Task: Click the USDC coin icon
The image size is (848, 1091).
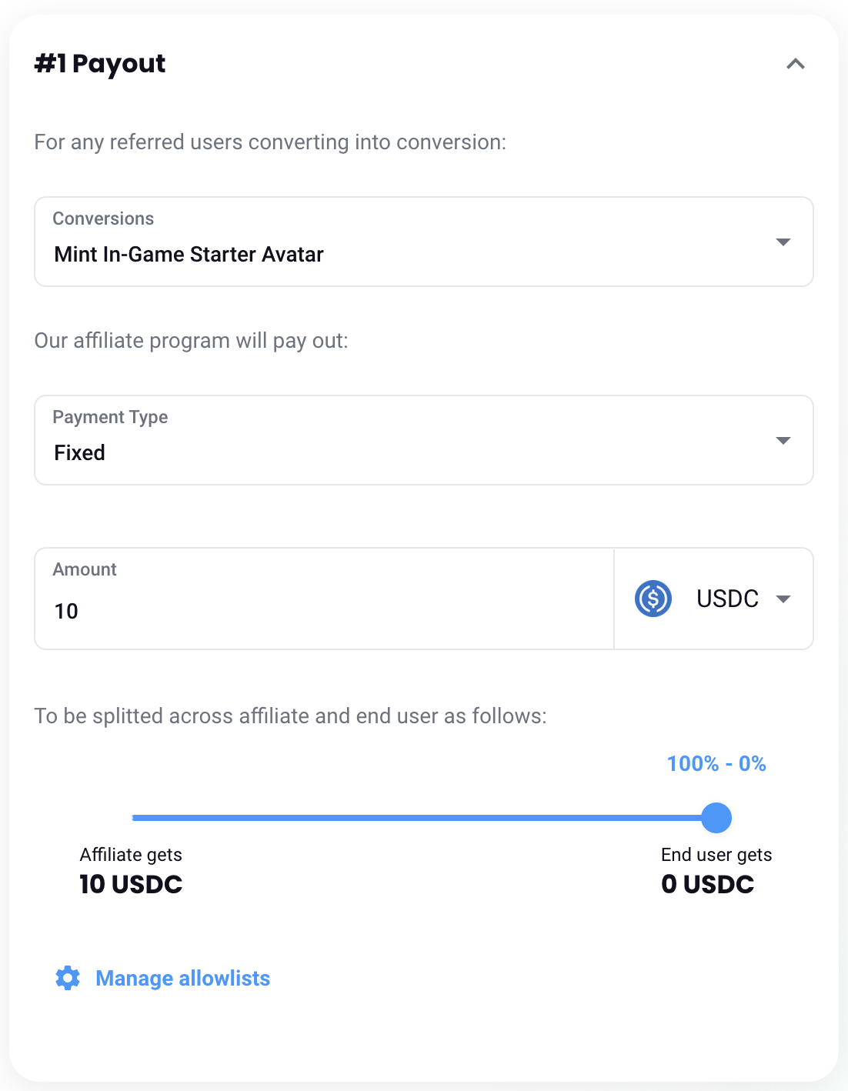Action: (653, 599)
